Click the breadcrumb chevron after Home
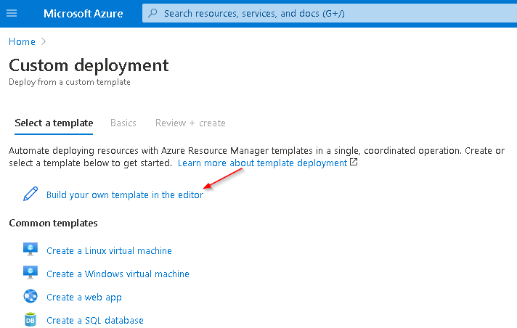 [43, 41]
